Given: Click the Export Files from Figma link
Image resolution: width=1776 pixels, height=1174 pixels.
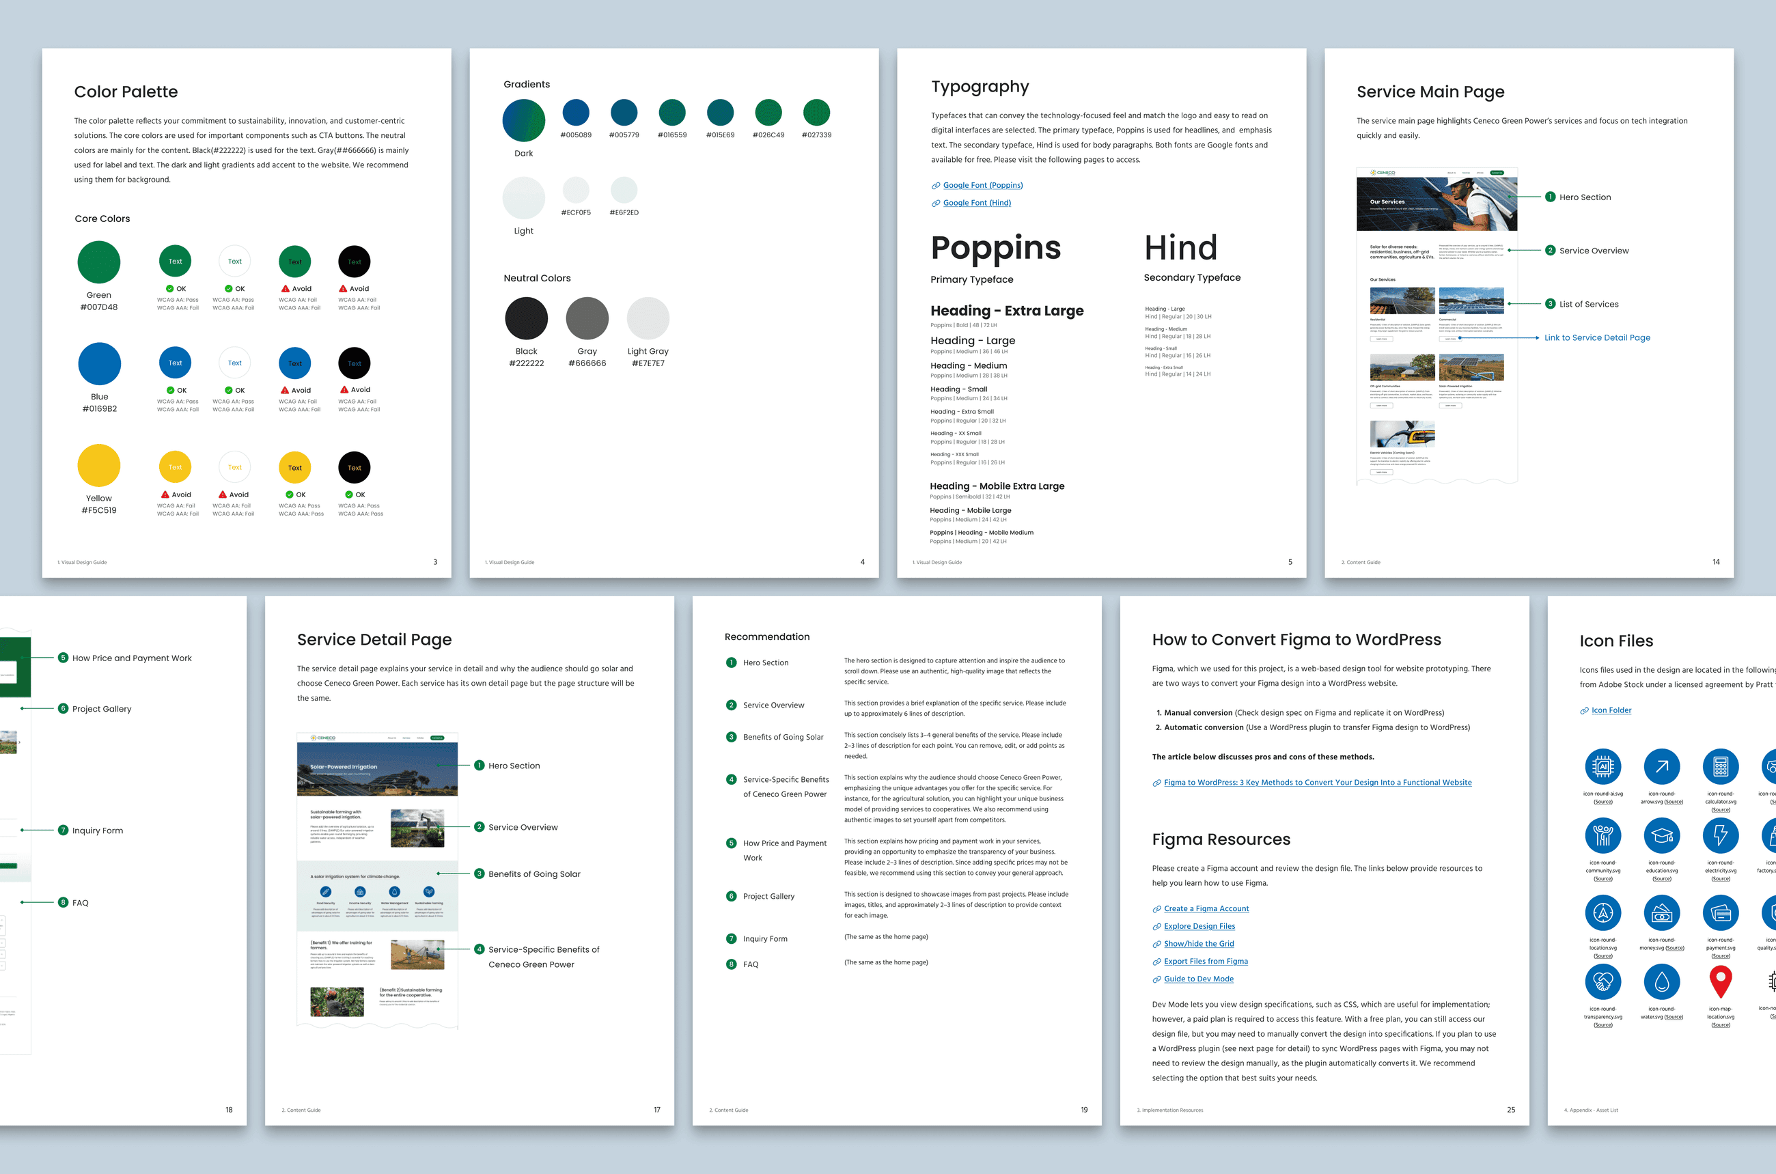Looking at the screenshot, I should tap(1206, 961).
